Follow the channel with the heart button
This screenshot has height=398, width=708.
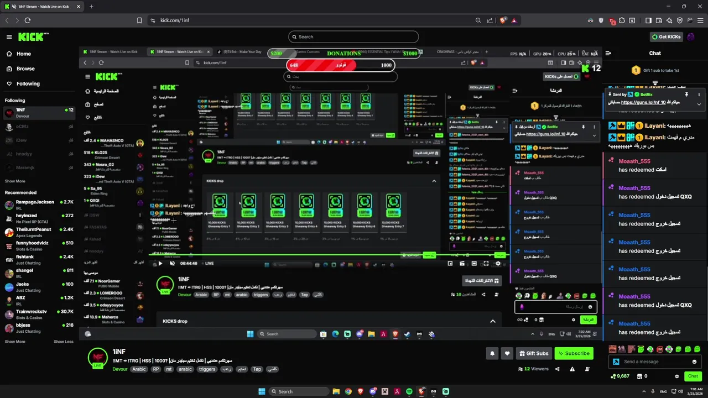(x=507, y=353)
